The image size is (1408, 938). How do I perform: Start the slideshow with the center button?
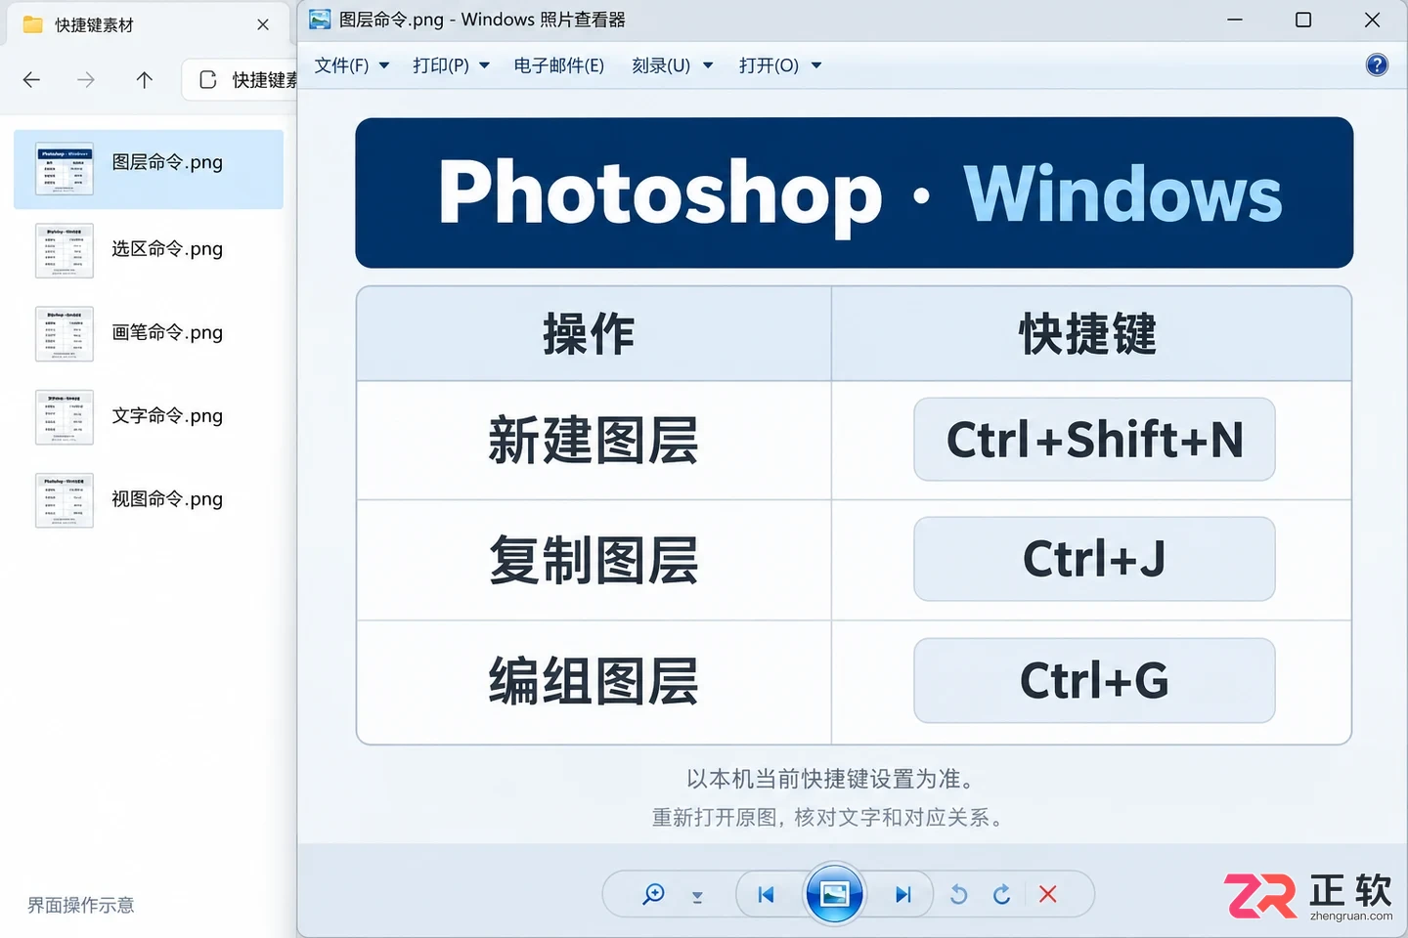pyautogui.click(x=834, y=894)
